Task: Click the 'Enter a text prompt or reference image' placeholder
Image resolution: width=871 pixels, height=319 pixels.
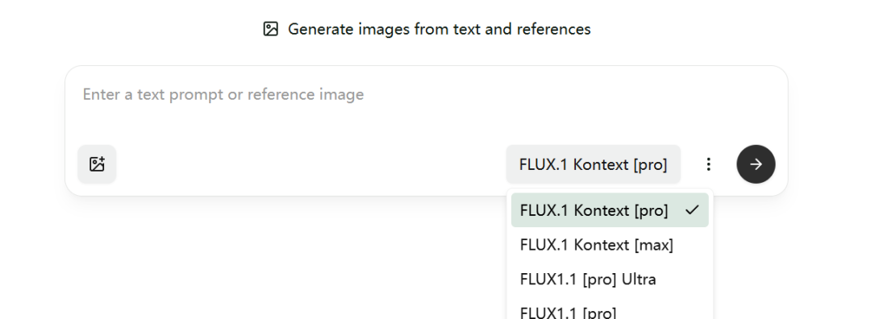Action: (x=223, y=94)
